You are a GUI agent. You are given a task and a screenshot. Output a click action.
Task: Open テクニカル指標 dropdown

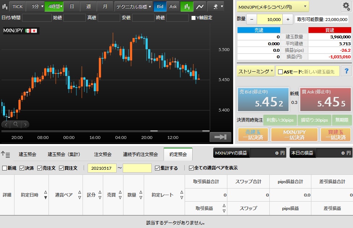click(x=134, y=7)
